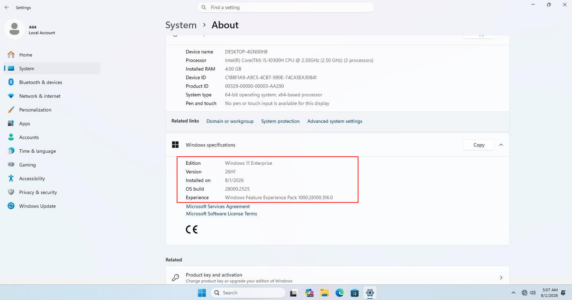Viewport: 572px width, 300px height.
Task: Copy the Windows specifications
Action: coord(479,145)
